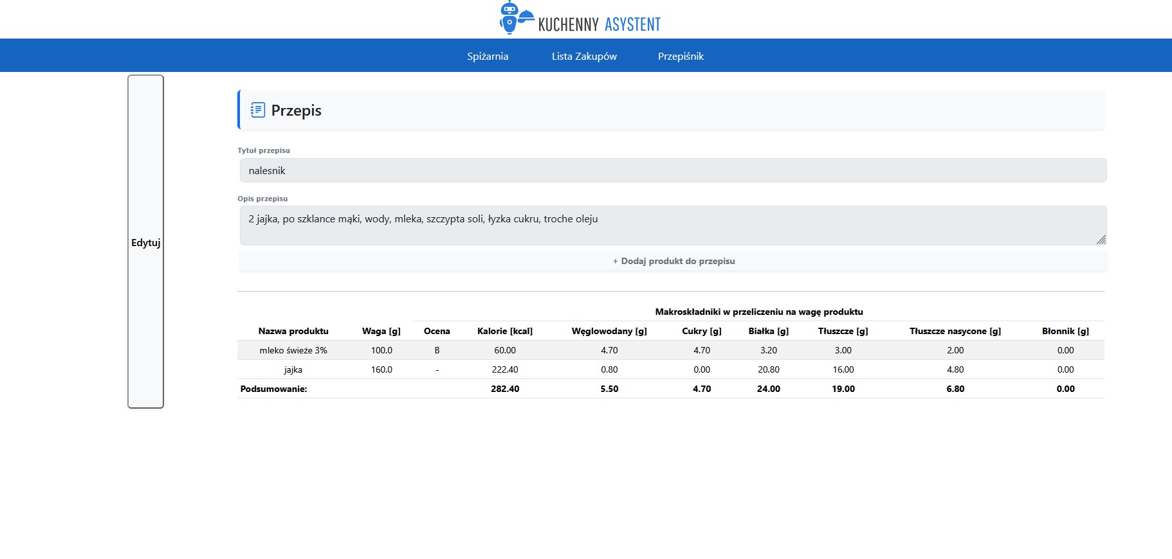Click the '-' rating for jajka

(x=437, y=369)
